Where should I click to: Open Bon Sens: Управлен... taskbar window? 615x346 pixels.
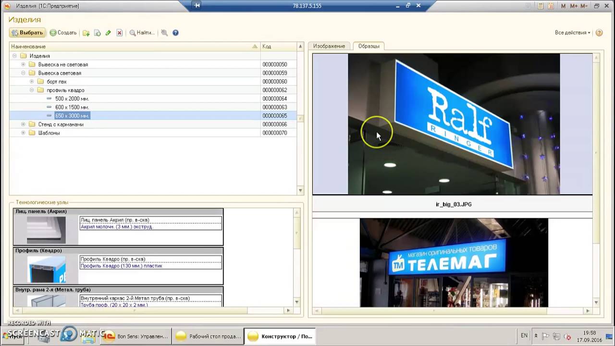click(x=137, y=336)
